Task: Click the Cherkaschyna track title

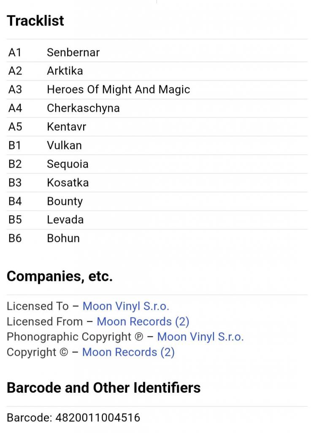Action: click(x=83, y=108)
